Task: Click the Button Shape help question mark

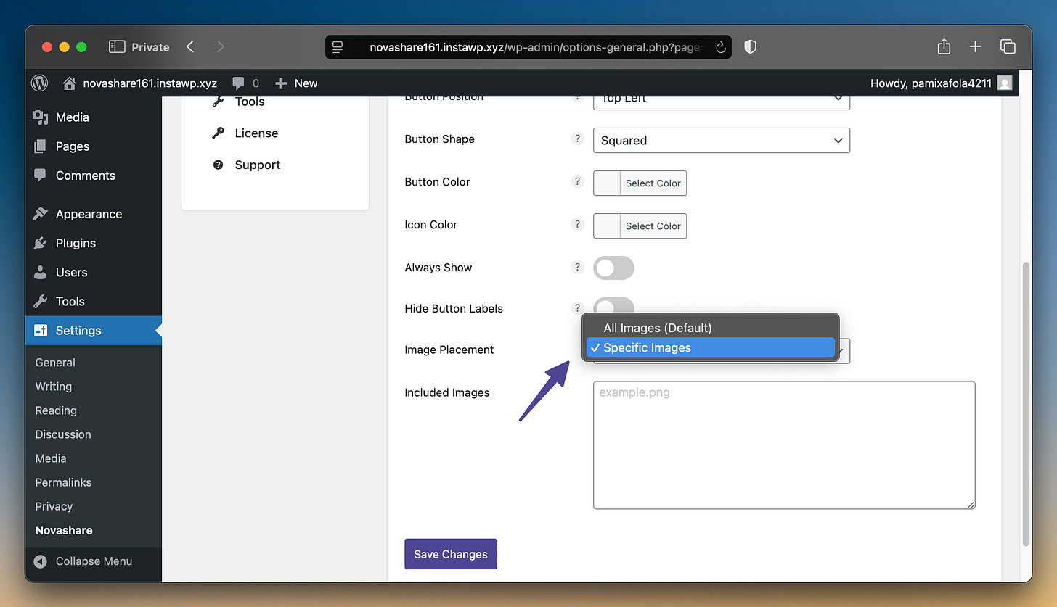Action: click(x=578, y=139)
